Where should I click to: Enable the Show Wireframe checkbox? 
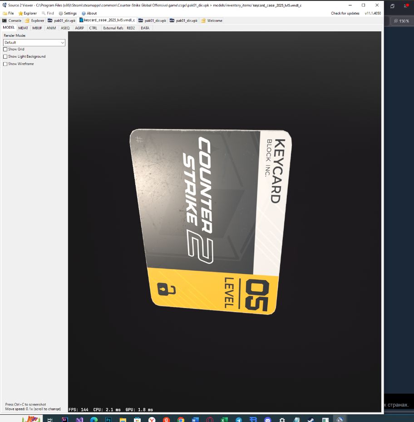pos(5,64)
